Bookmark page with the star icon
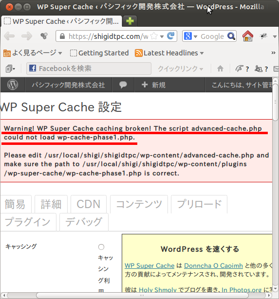Viewport: 279px width, 299px height. coord(154,36)
